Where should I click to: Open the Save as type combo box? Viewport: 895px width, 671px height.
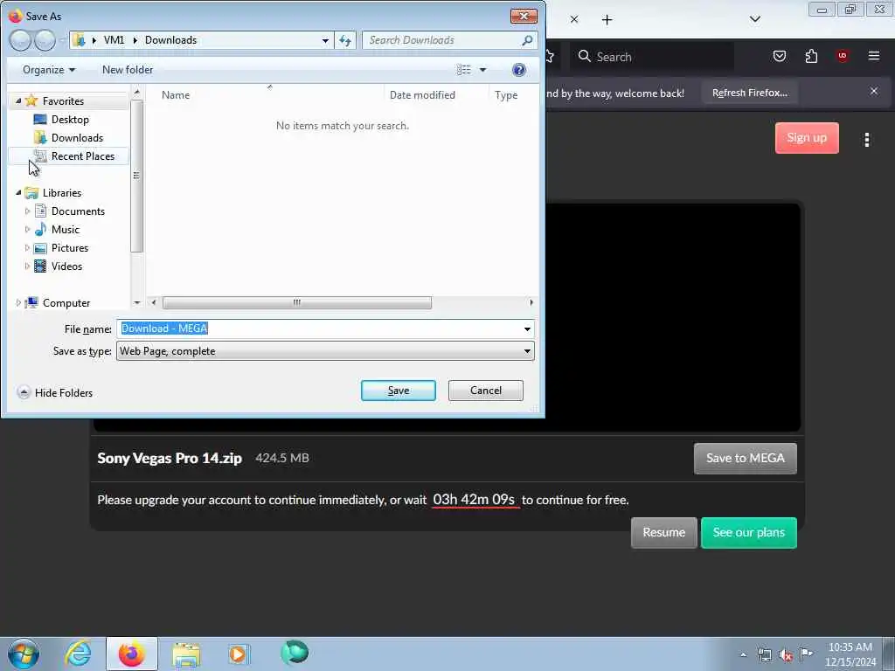(x=325, y=351)
